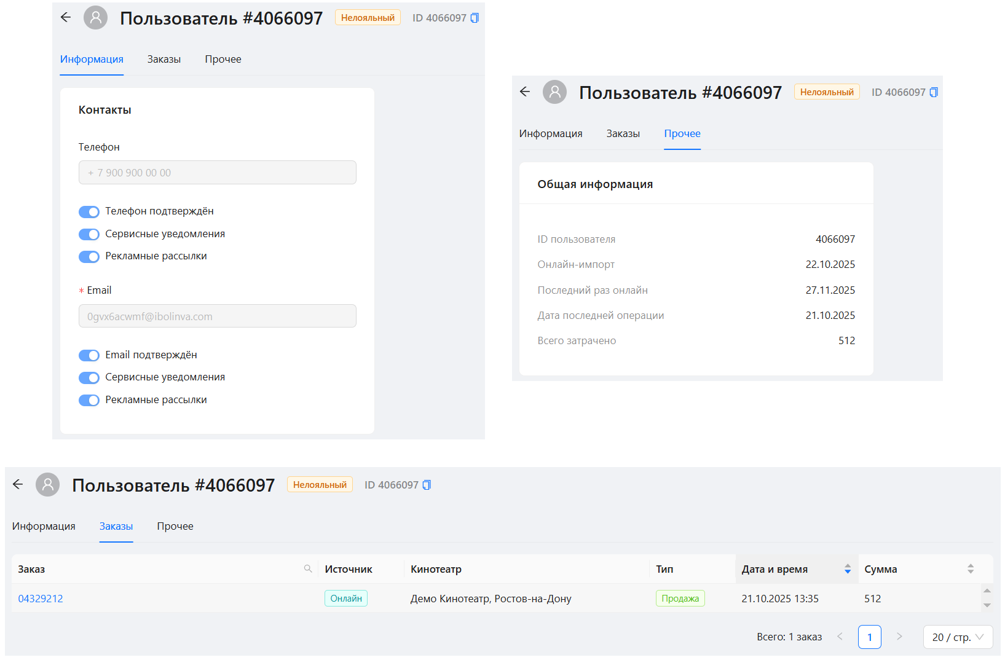Image resolution: width=1005 pixels, height=660 pixels.
Task: Click user avatar above the orders table
Action: (x=48, y=485)
